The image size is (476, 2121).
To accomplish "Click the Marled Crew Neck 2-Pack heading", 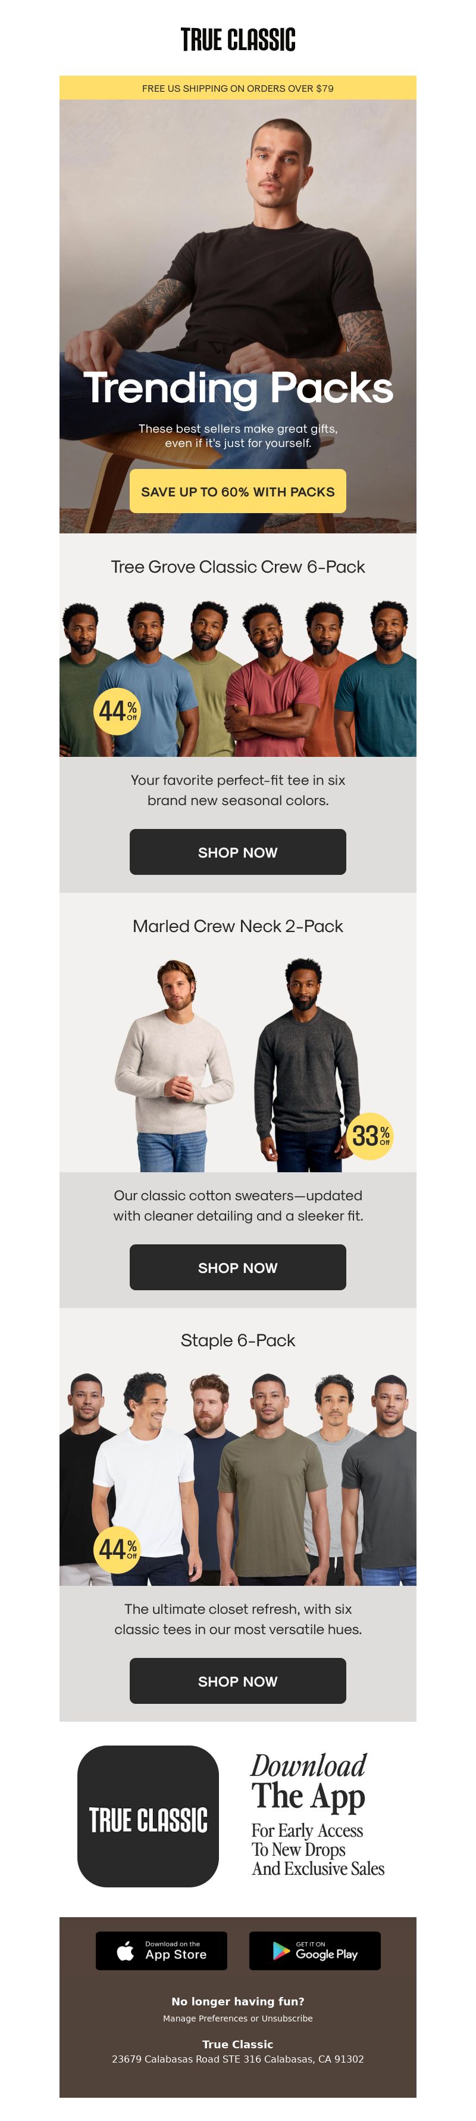I will coord(237,926).
